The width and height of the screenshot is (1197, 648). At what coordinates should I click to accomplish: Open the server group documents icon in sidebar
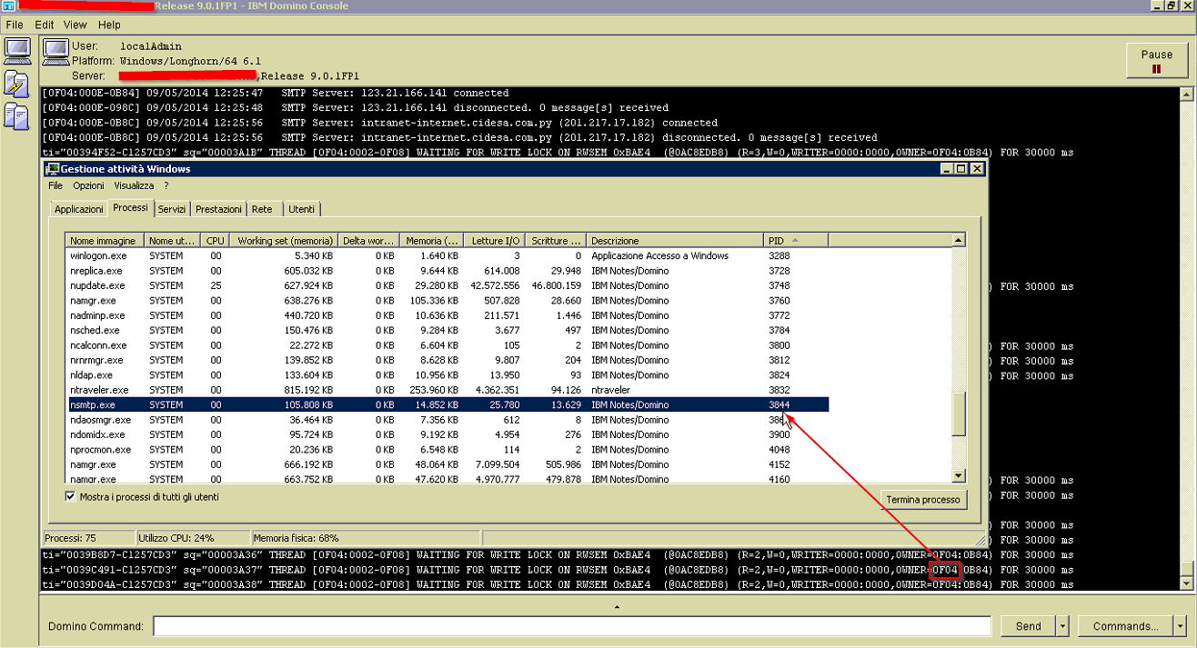point(16,115)
